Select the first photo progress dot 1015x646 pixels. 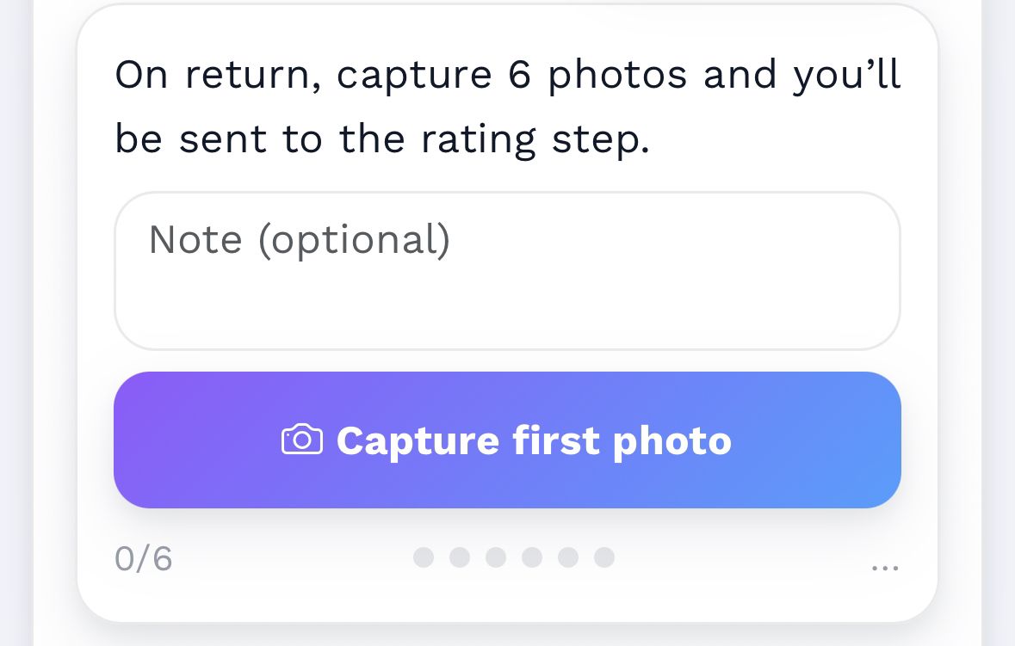pos(424,557)
